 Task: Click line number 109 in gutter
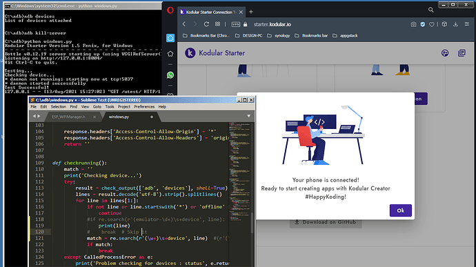pos(39,163)
